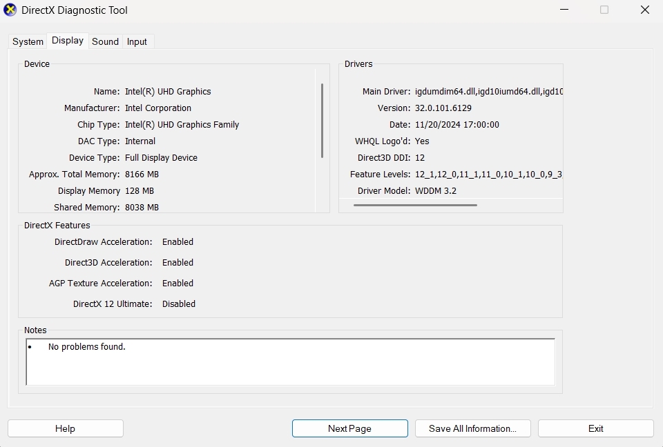Open the Input tab
663x447 pixels.
click(x=137, y=41)
